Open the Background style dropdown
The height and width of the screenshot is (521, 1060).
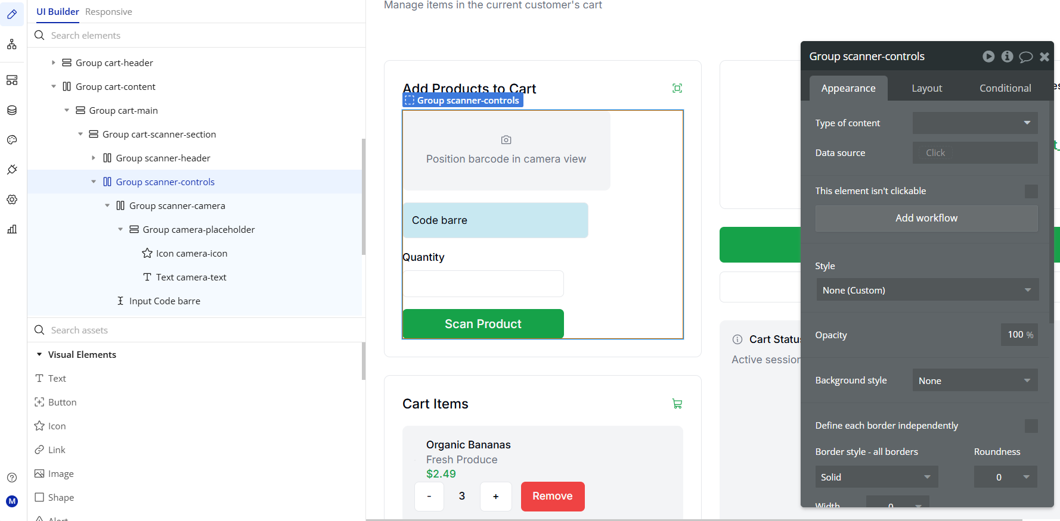click(975, 380)
